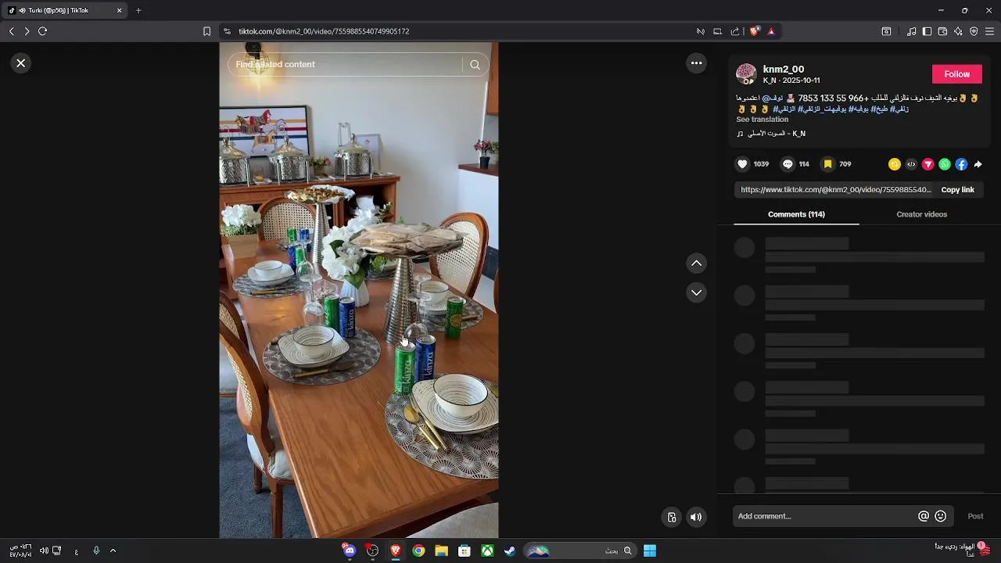The image size is (1001, 563).
Task: Open the Brave hamburger main menu
Action: click(989, 31)
